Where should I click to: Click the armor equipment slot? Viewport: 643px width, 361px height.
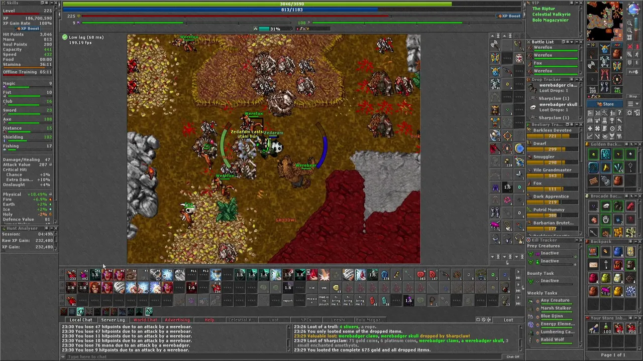click(x=605, y=61)
